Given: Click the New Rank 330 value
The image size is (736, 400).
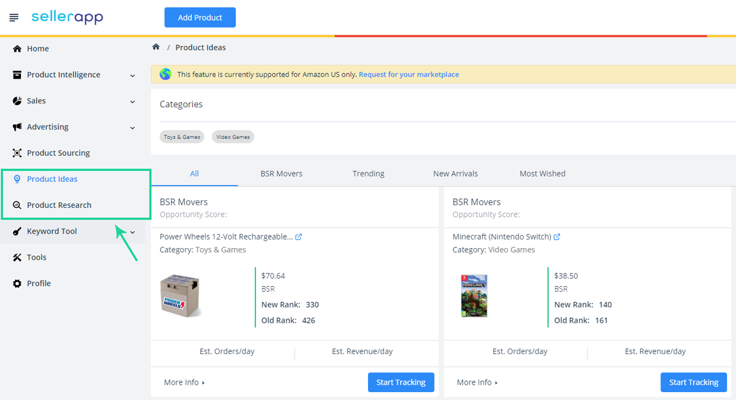Looking at the screenshot, I should point(312,304).
